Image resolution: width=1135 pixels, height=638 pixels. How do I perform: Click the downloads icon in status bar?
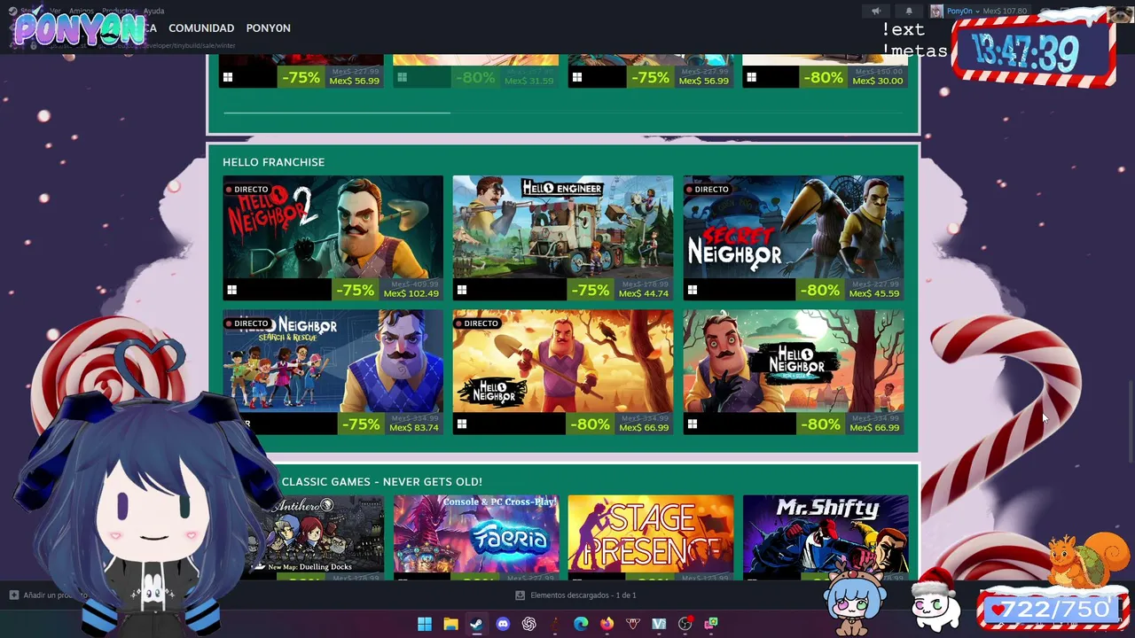point(521,595)
